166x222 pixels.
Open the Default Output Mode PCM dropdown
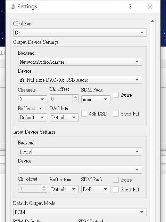coord(80,212)
